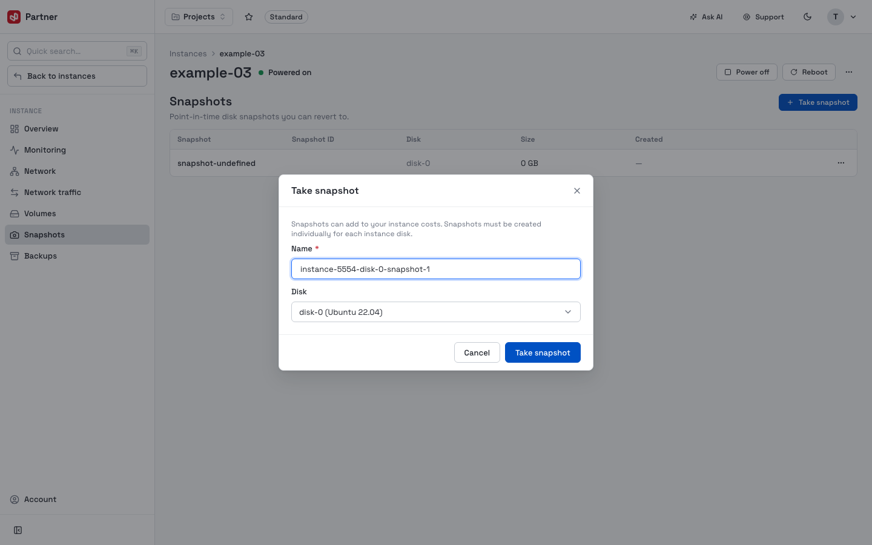Select Snapshots in sidebar

coord(77,235)
